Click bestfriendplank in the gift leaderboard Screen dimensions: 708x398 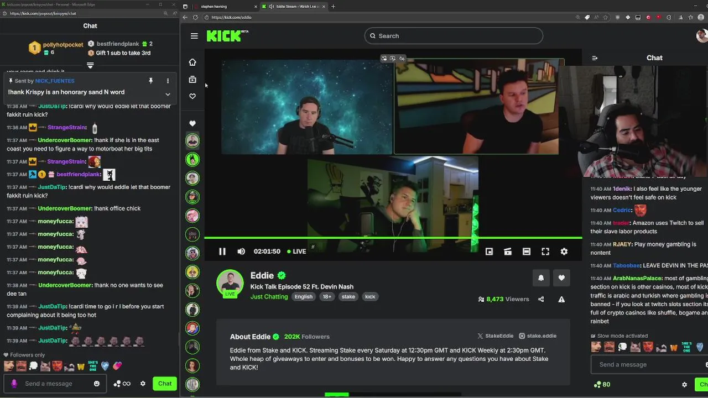tap(118, 44)
